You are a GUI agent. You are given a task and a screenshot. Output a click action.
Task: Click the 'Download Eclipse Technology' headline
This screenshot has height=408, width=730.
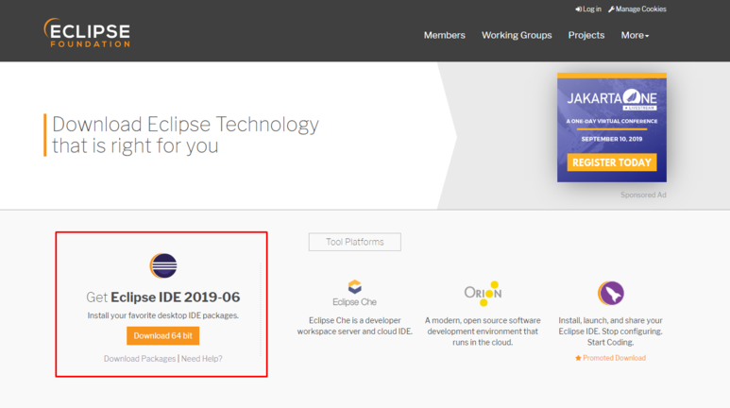click(x=185, y=135)
